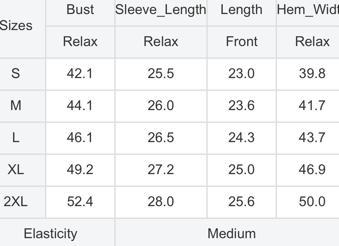Viewport: 339px width, 246px height.
Task: Select the Sleeve_Length column header
Action: [x=161, y=9]
